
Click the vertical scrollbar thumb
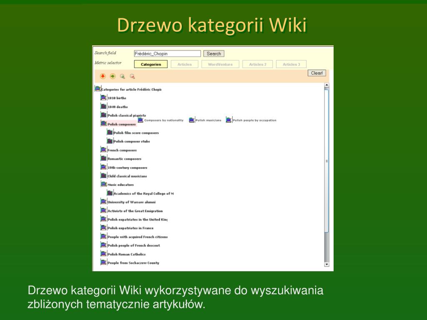pyautogui.click(x=327, y=160)
